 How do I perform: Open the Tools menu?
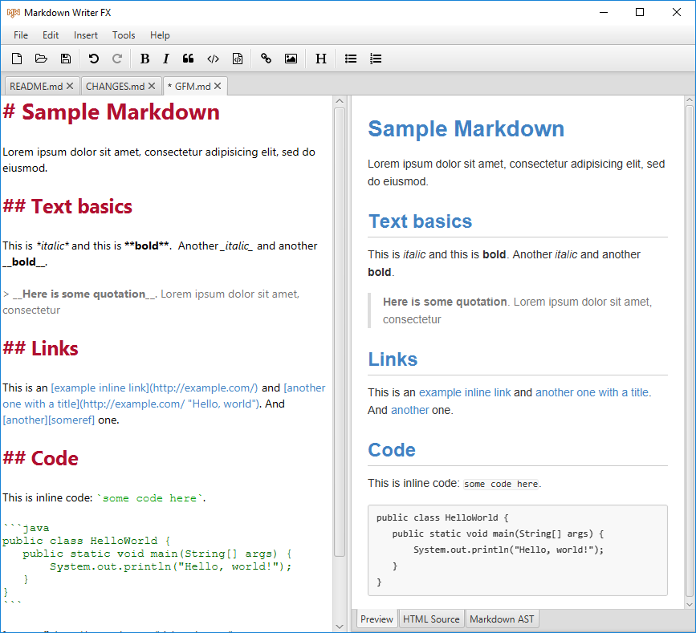[x=124, y=35]
